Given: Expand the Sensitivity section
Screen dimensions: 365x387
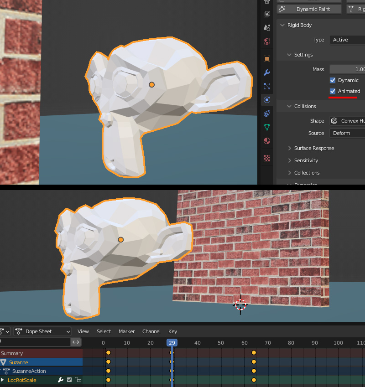Looking at the screenshot, I should pyautogui.click(x=289, y=160).
